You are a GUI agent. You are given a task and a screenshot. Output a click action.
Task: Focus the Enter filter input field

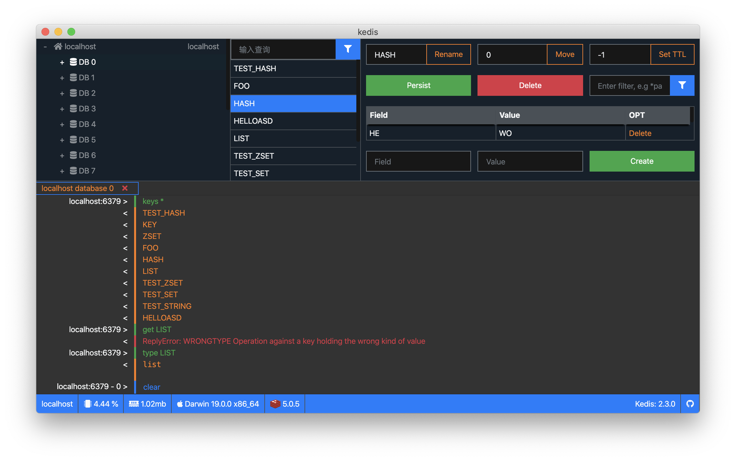click(630, 85)
